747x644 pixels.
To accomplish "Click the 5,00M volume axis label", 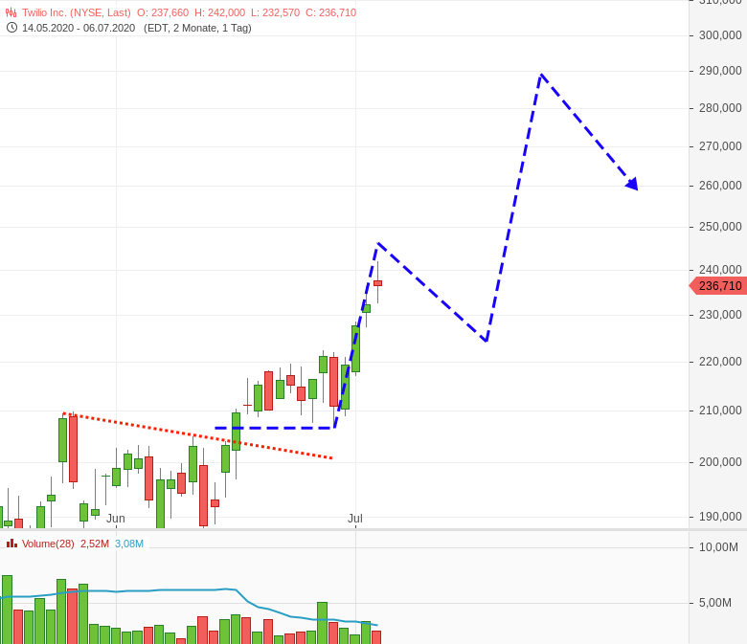I will click(x=715, y=603).
